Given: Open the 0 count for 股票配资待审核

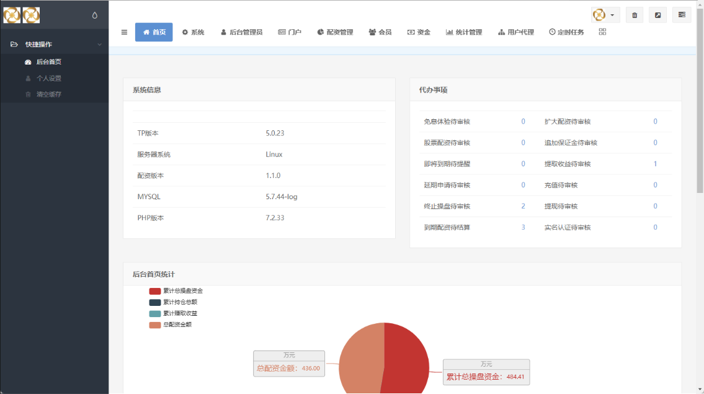Looking at the screenshot, I should click(x=523, y=143).
